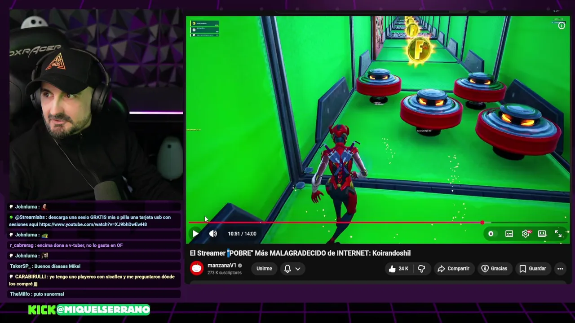
Task: Mute the video volume speaker icon
Action: (x=213, y=234)
